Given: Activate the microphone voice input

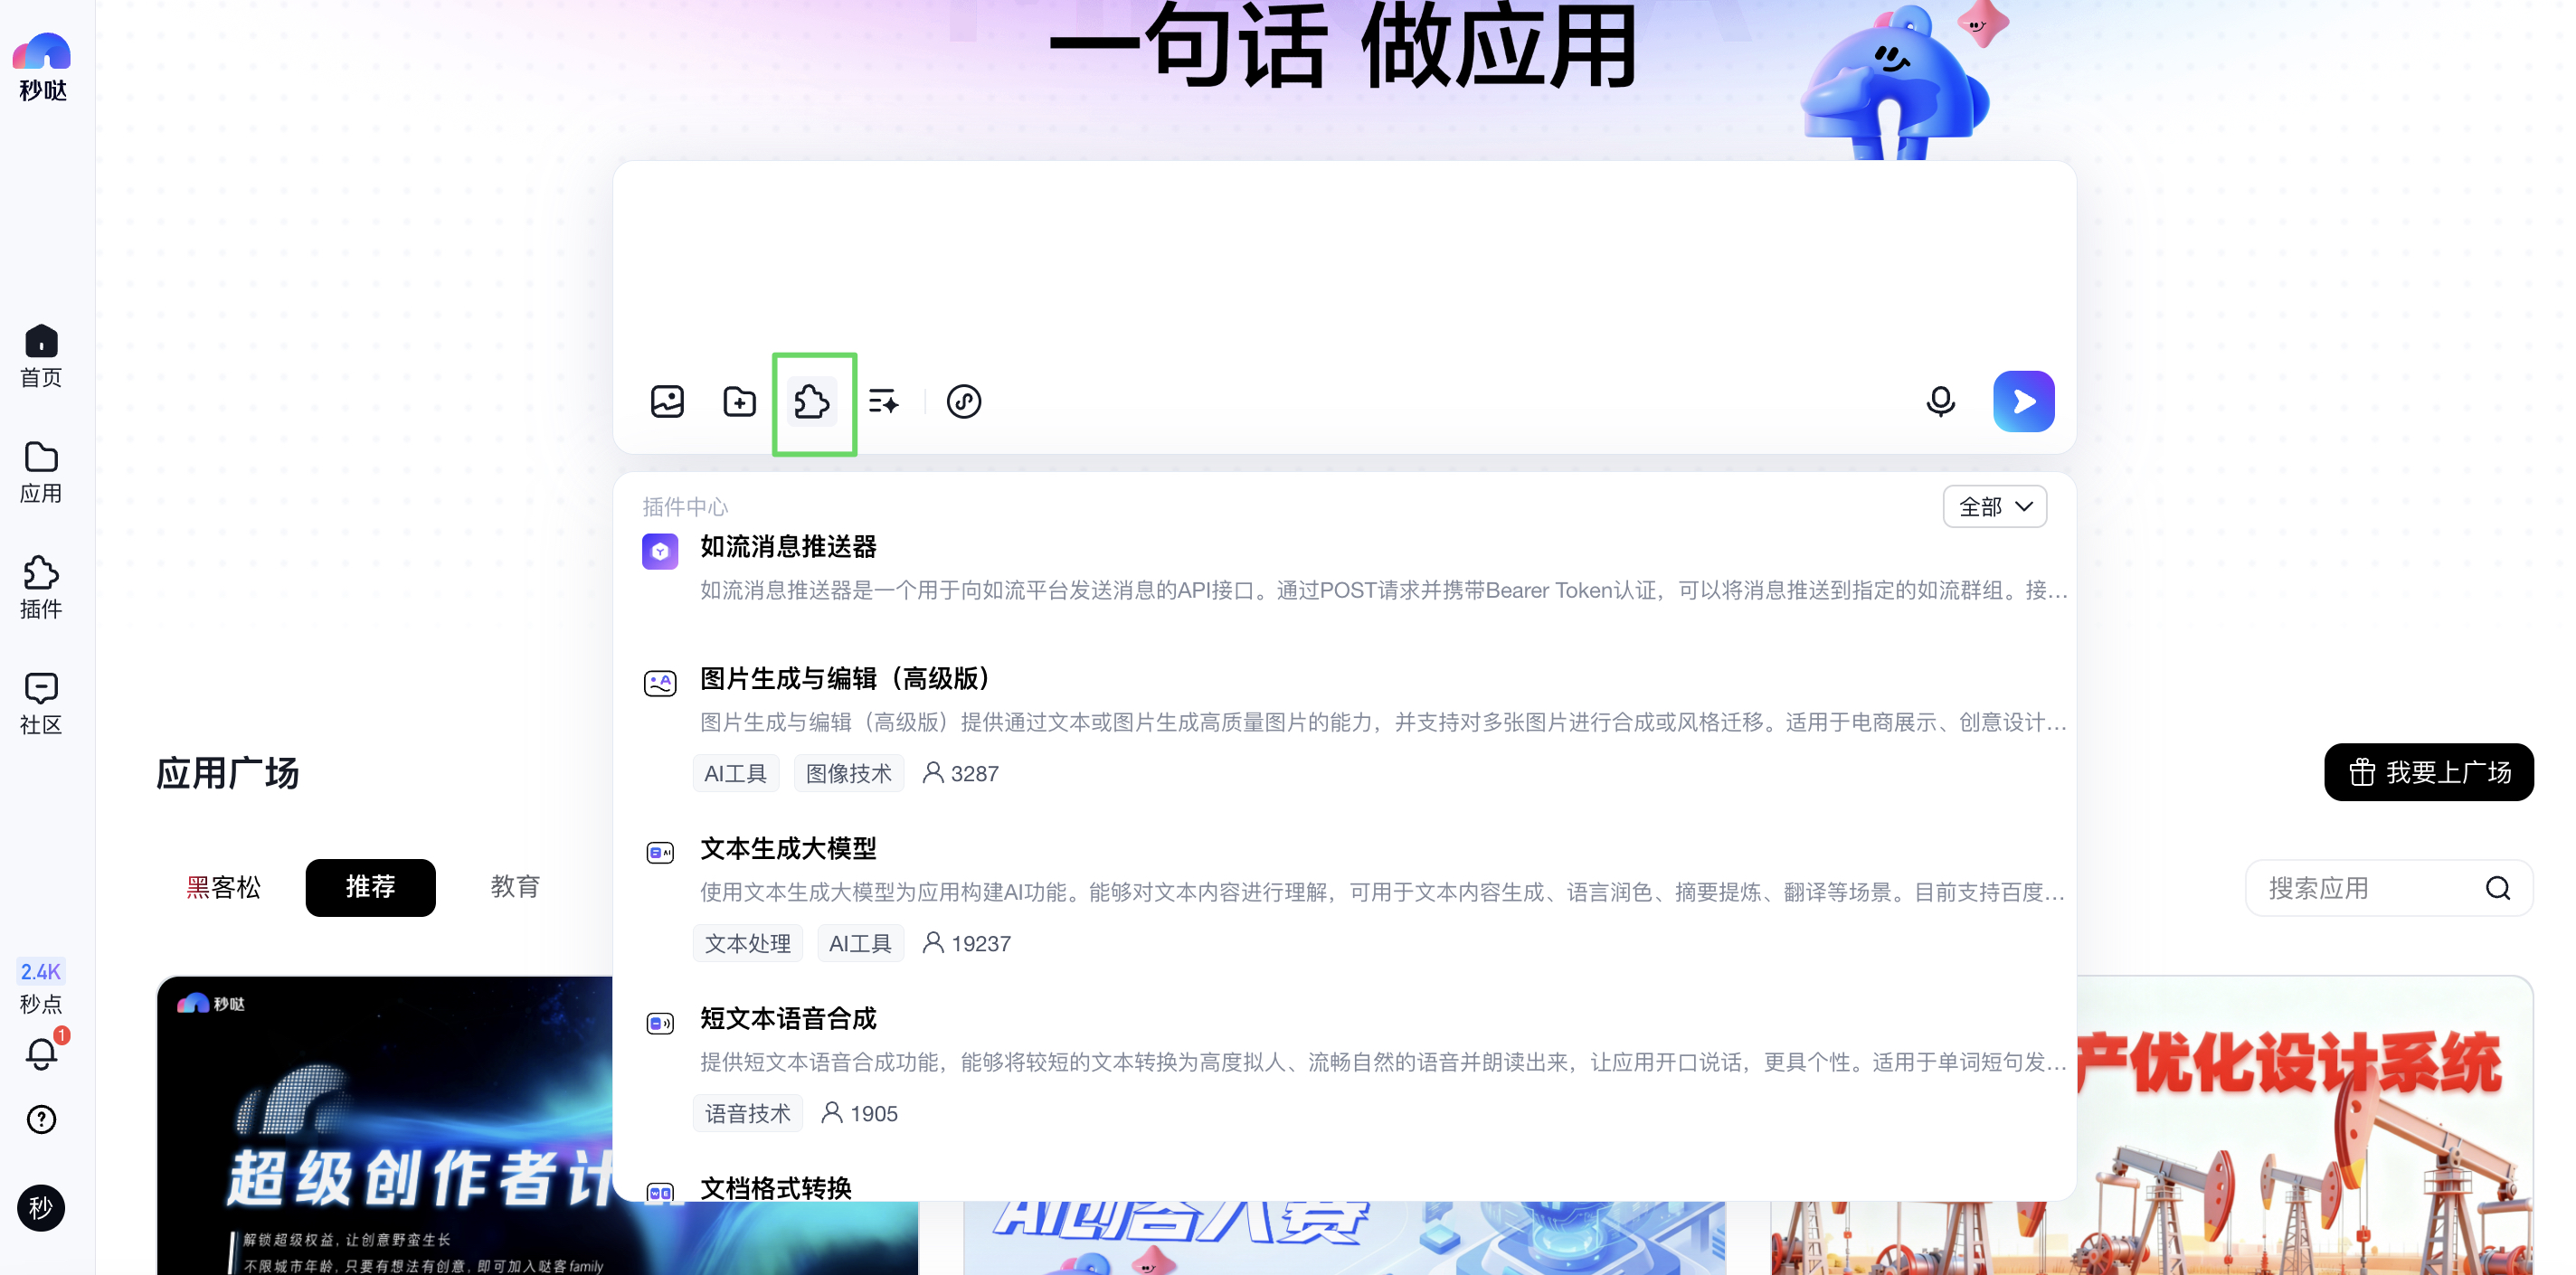Looking at the screenshot, I should tap(1940, 402).
